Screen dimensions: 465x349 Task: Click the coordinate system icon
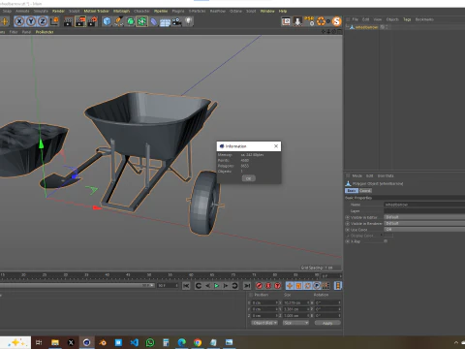tap(54, 21)
